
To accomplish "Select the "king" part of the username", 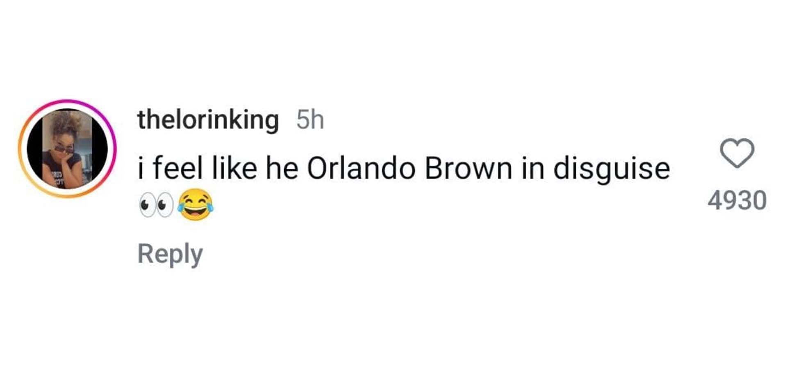I will (x=254, y=121).
